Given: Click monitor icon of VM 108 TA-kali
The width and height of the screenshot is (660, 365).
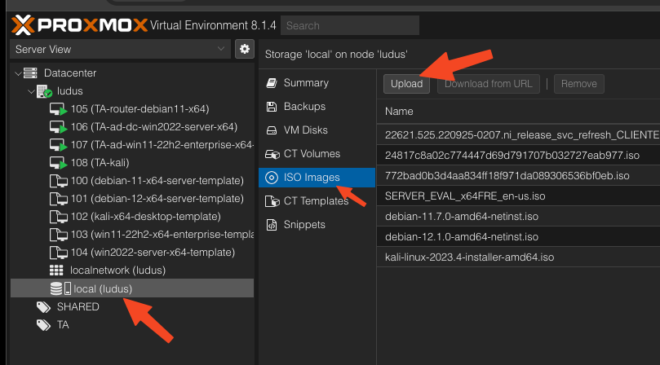Looking at the screenshot, I should click(x=59, y=163).
